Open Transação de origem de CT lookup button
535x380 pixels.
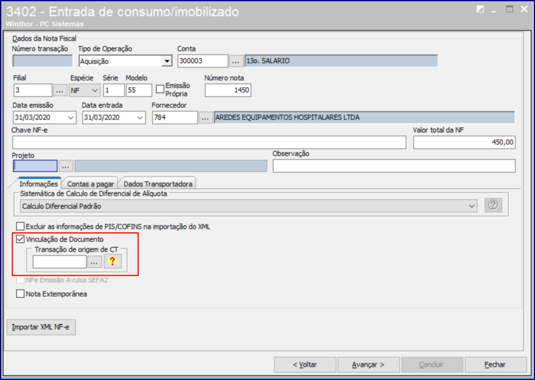click(x=95, y=262)
